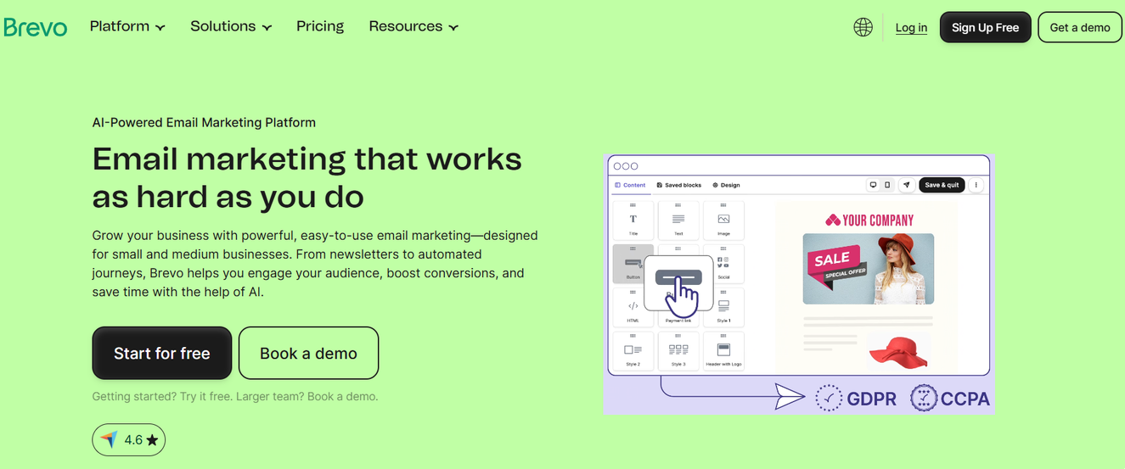
Task: Select the Style 1 block in preview
Action: point(723,308)
